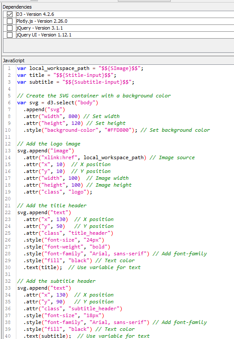
Task: Click the "#FFD800" color string on line 10
Action: [118, 130]
